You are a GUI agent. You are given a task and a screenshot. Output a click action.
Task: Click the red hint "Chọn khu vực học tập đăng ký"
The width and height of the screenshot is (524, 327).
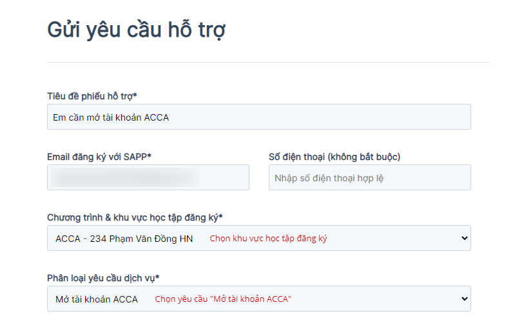[x=268, y=239]
